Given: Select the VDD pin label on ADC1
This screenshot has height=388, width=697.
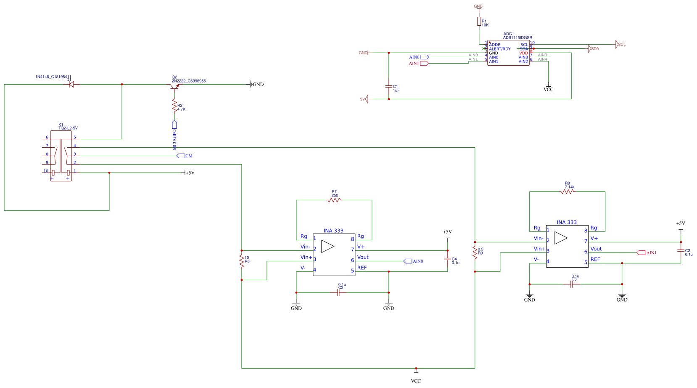Looking at the screenshot, I should coord(523,53).
